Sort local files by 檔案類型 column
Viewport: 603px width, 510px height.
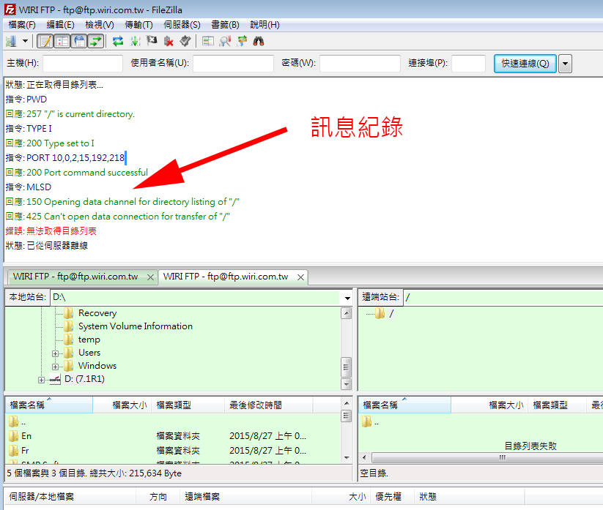click(x=188, y=405)
